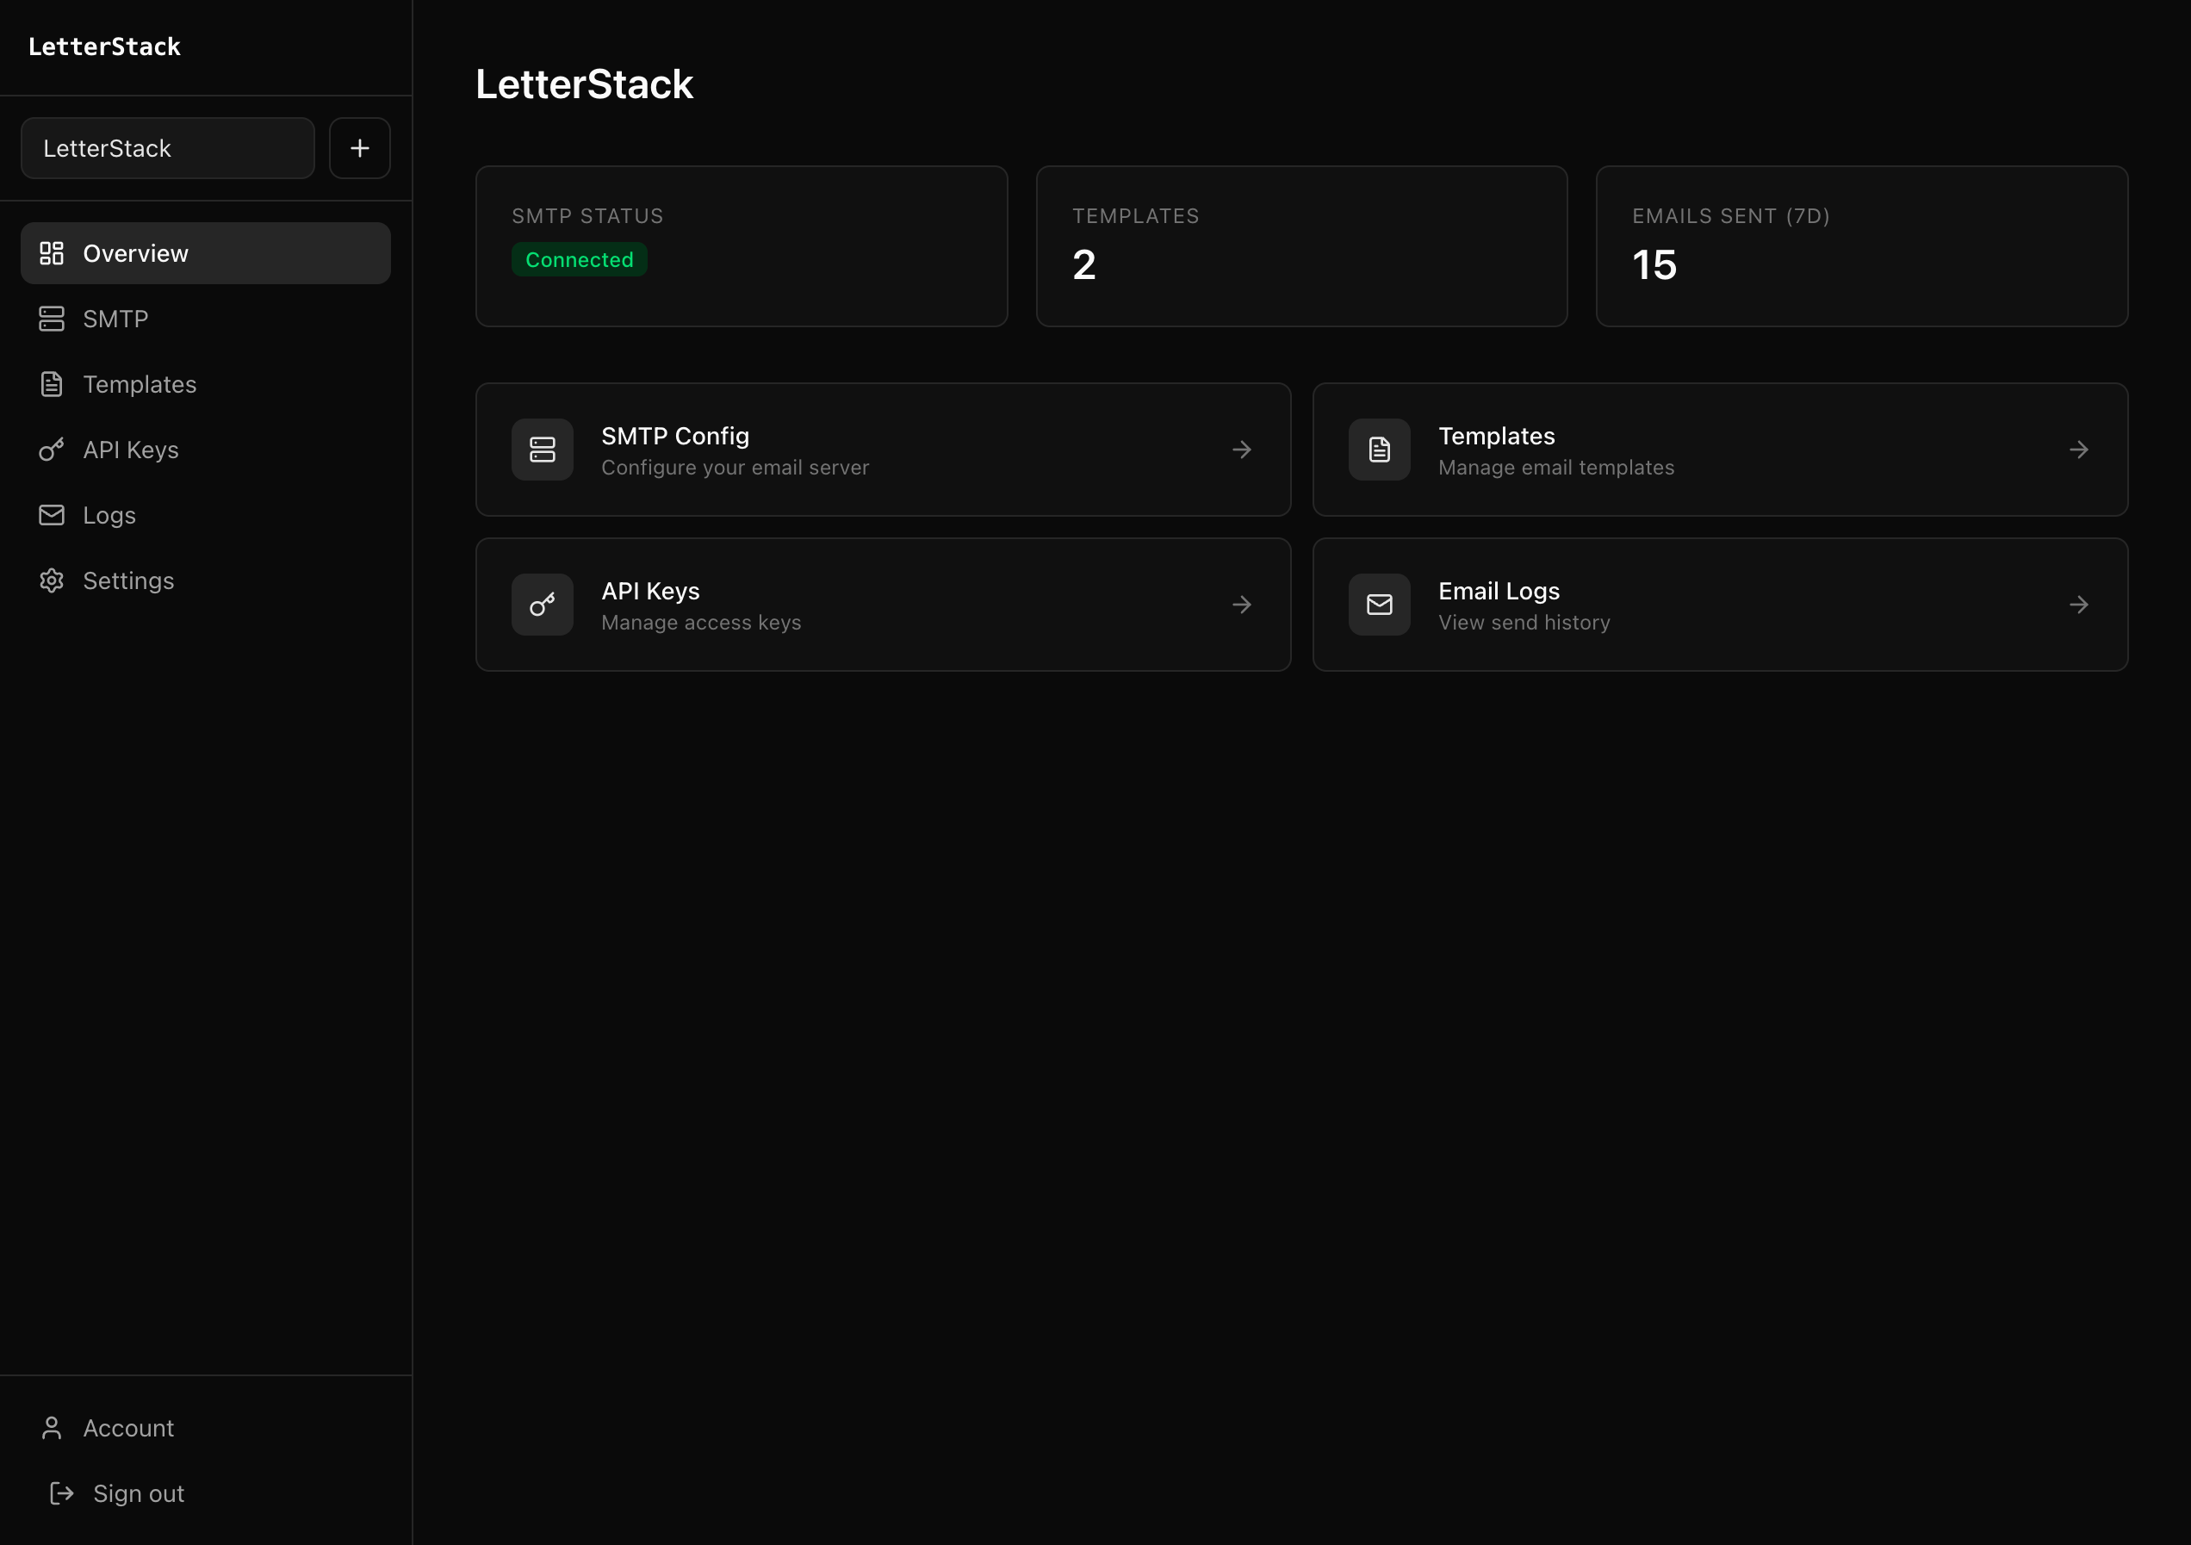2191x1545 pixels.
Task: Open Templates from the sidebar menu
Action: pyautogui.click(x=205, y=383)
